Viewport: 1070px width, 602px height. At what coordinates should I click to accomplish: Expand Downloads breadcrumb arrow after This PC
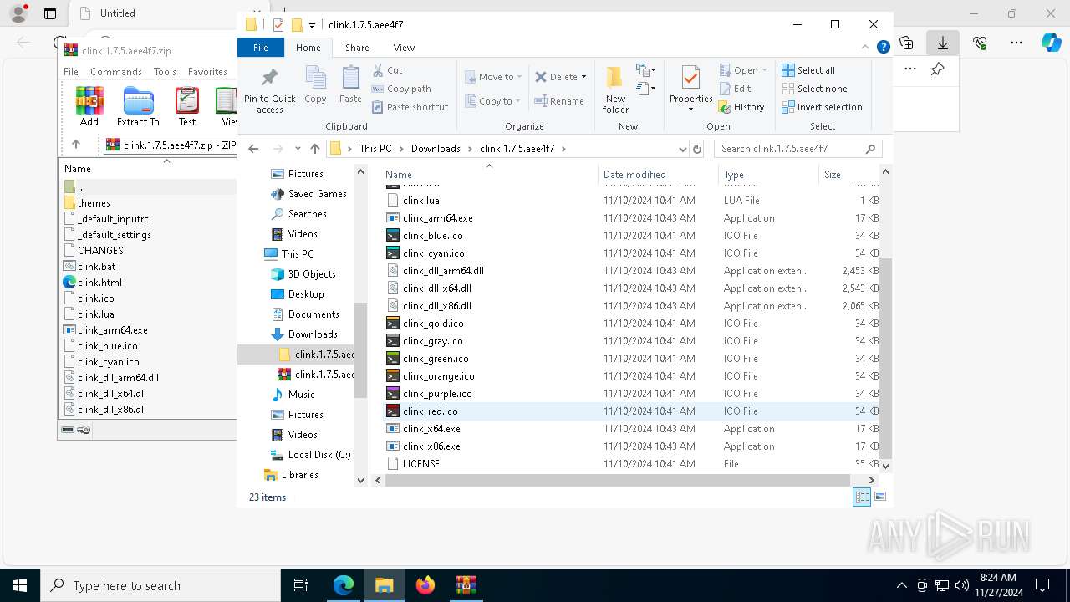coord(402,149)
